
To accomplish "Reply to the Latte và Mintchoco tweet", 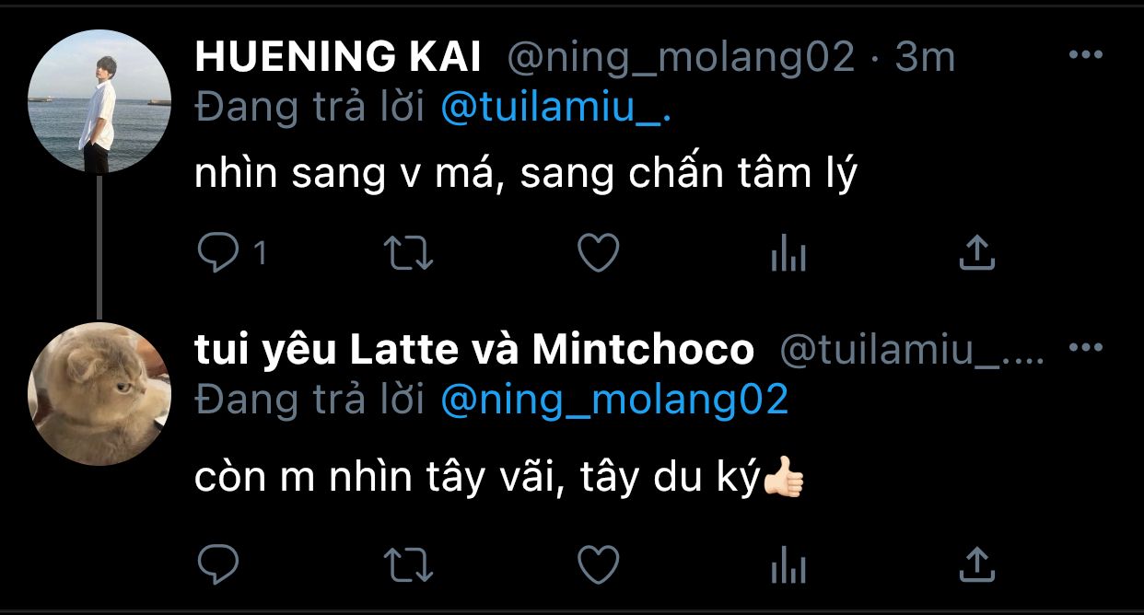I will pos(218,563).
